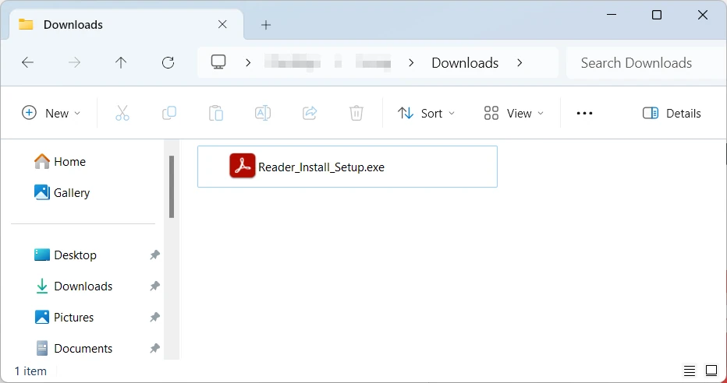
Task: Open Documents in the sidebar
Action: [x=74, y=348]
